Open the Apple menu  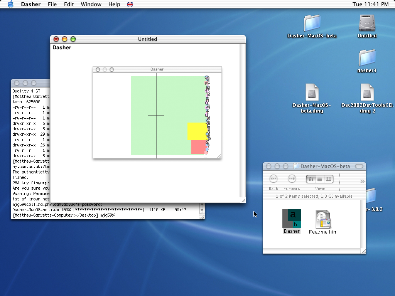10,4
